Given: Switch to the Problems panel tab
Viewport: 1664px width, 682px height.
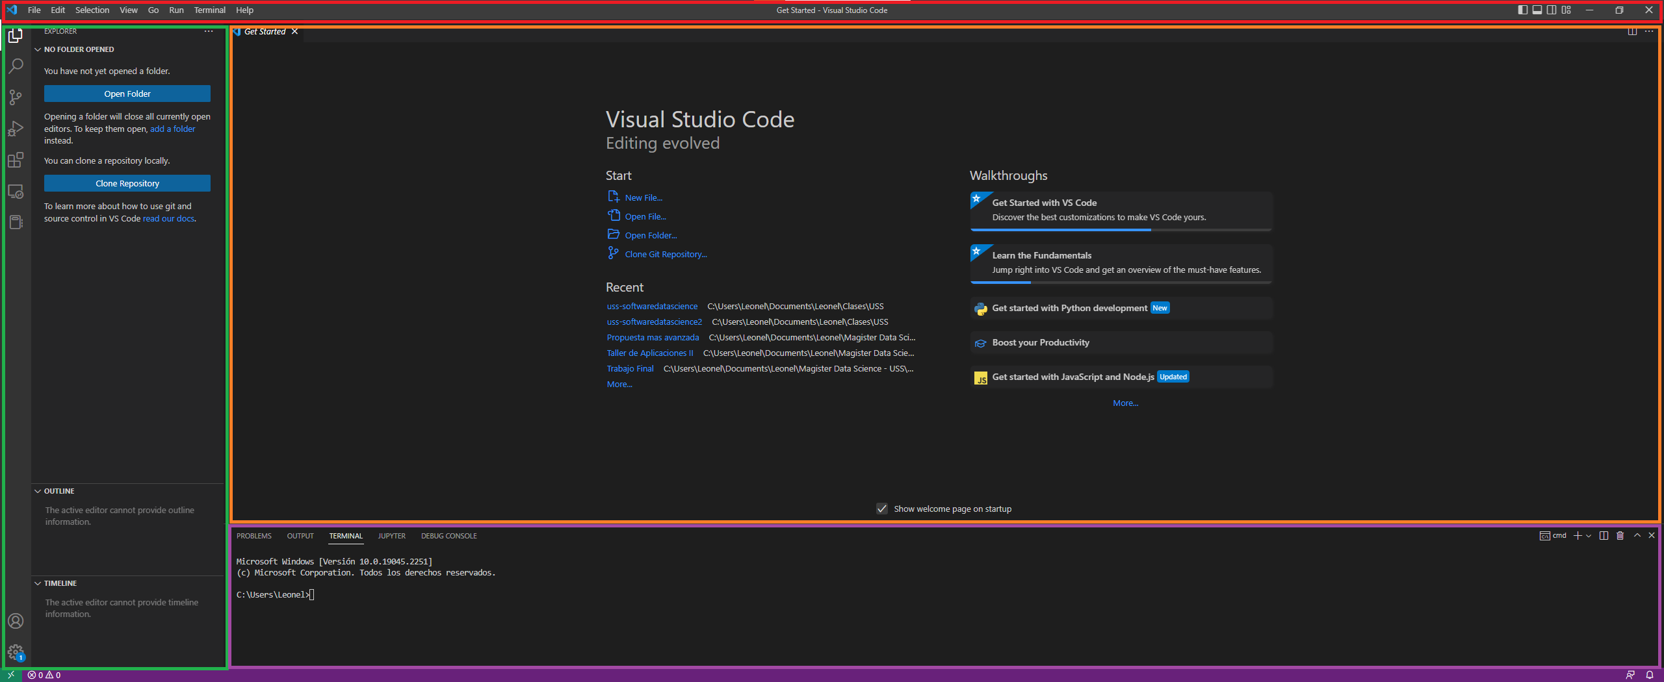Looking at the screenshot, I should tap(253, 536).
